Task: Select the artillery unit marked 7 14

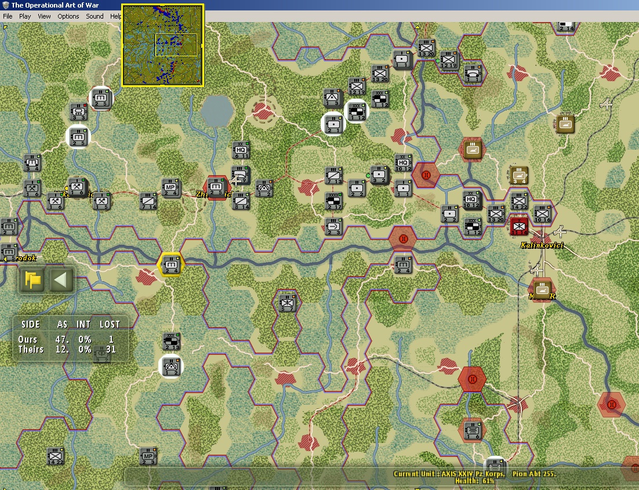Action: tap(148, 201)
